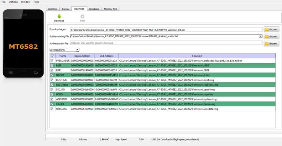
Task: Click the phone's menu key icon
Action: 11,73
